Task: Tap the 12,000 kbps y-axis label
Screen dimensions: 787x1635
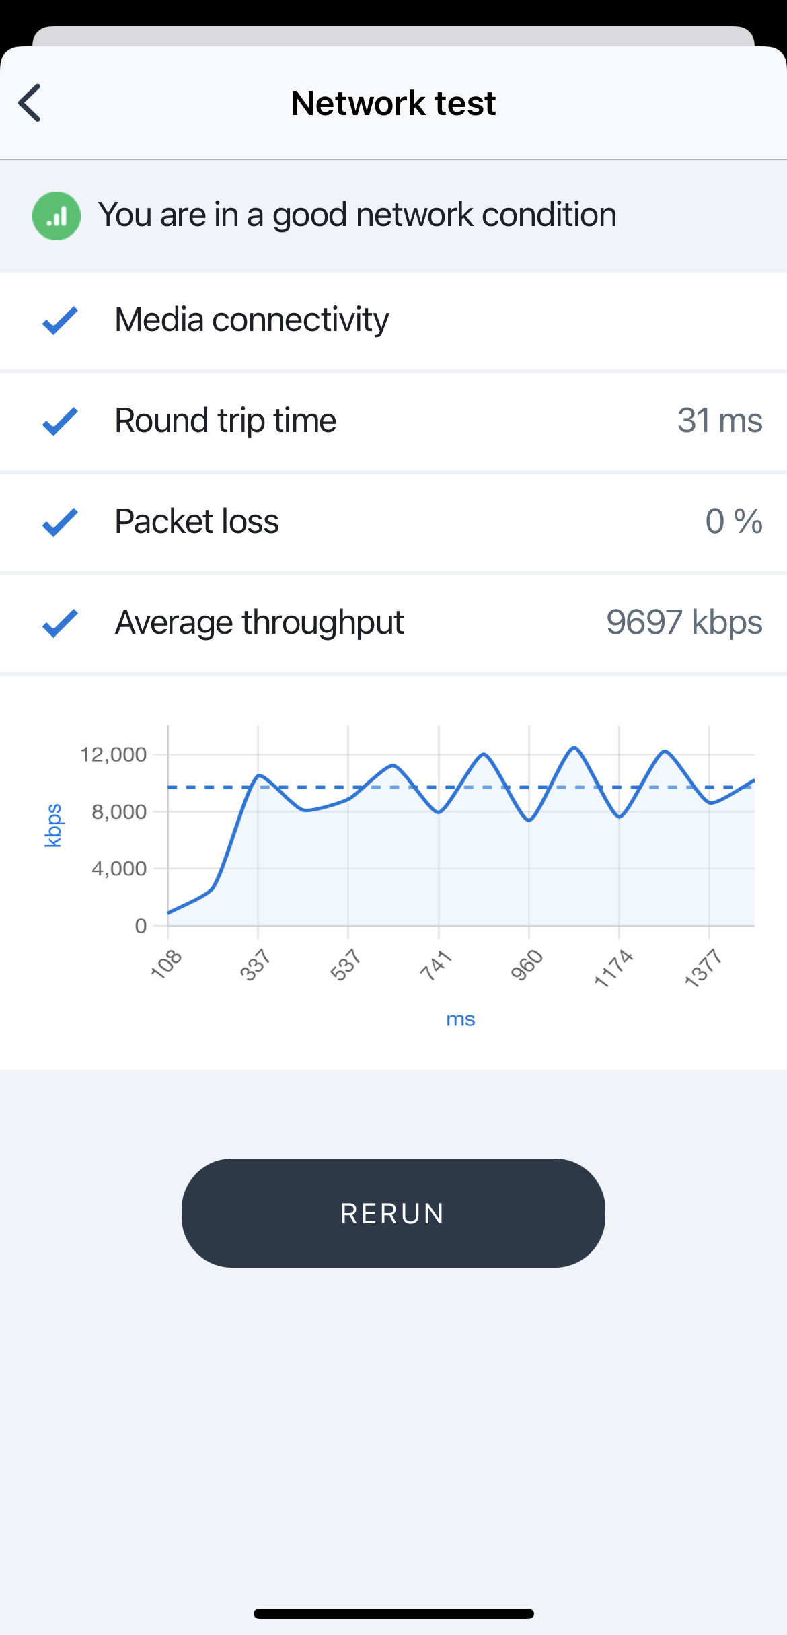Action: coord(113,754)
